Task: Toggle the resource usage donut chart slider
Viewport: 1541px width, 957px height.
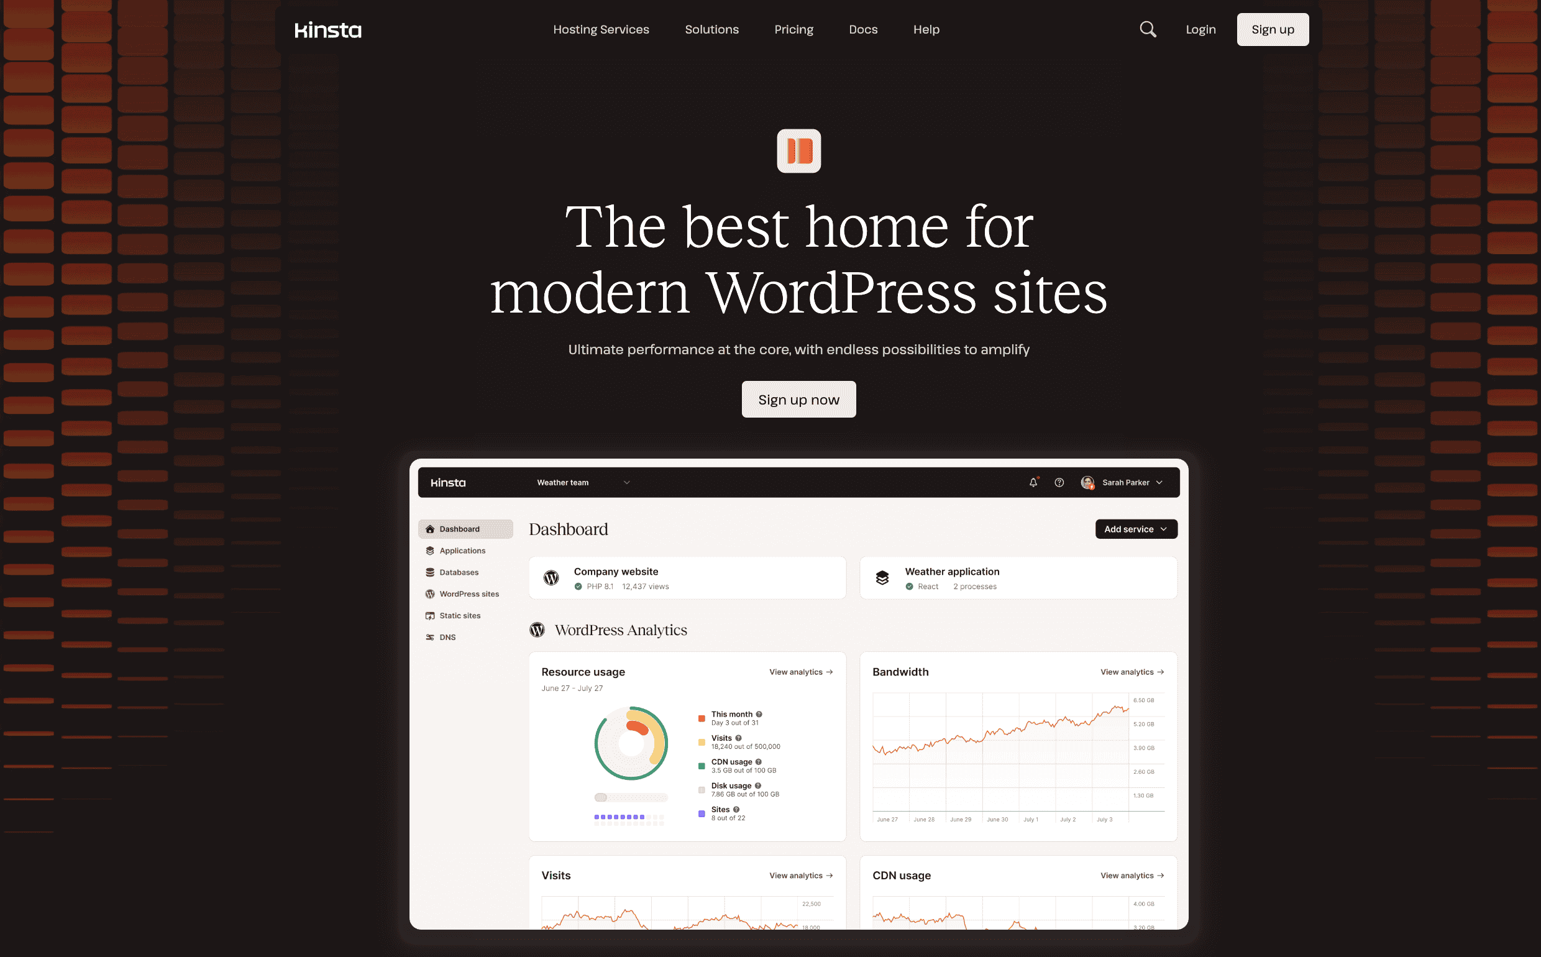Action: [x=601, y=797]
